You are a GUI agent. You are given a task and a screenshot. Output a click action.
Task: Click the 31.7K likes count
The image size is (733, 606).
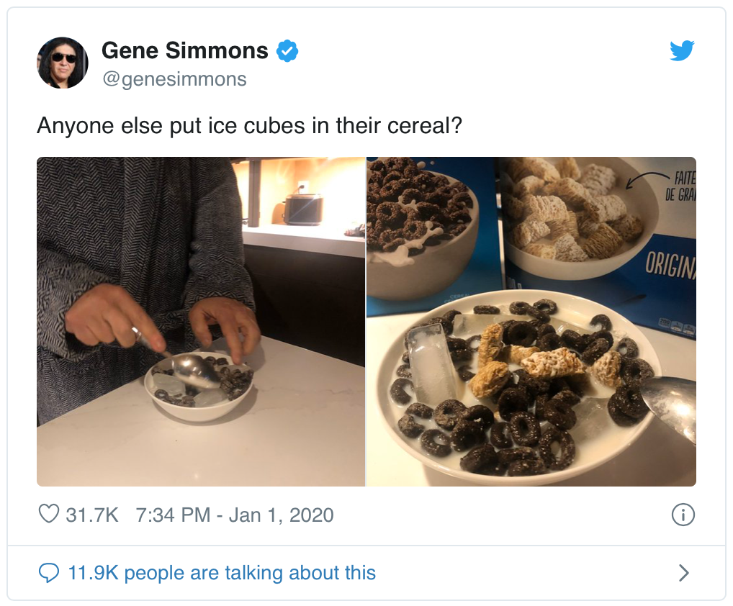point(92,515)
